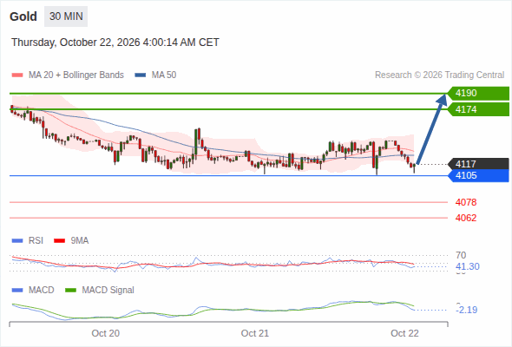Click the 'Oct 22' date axis label

(404, 333)
